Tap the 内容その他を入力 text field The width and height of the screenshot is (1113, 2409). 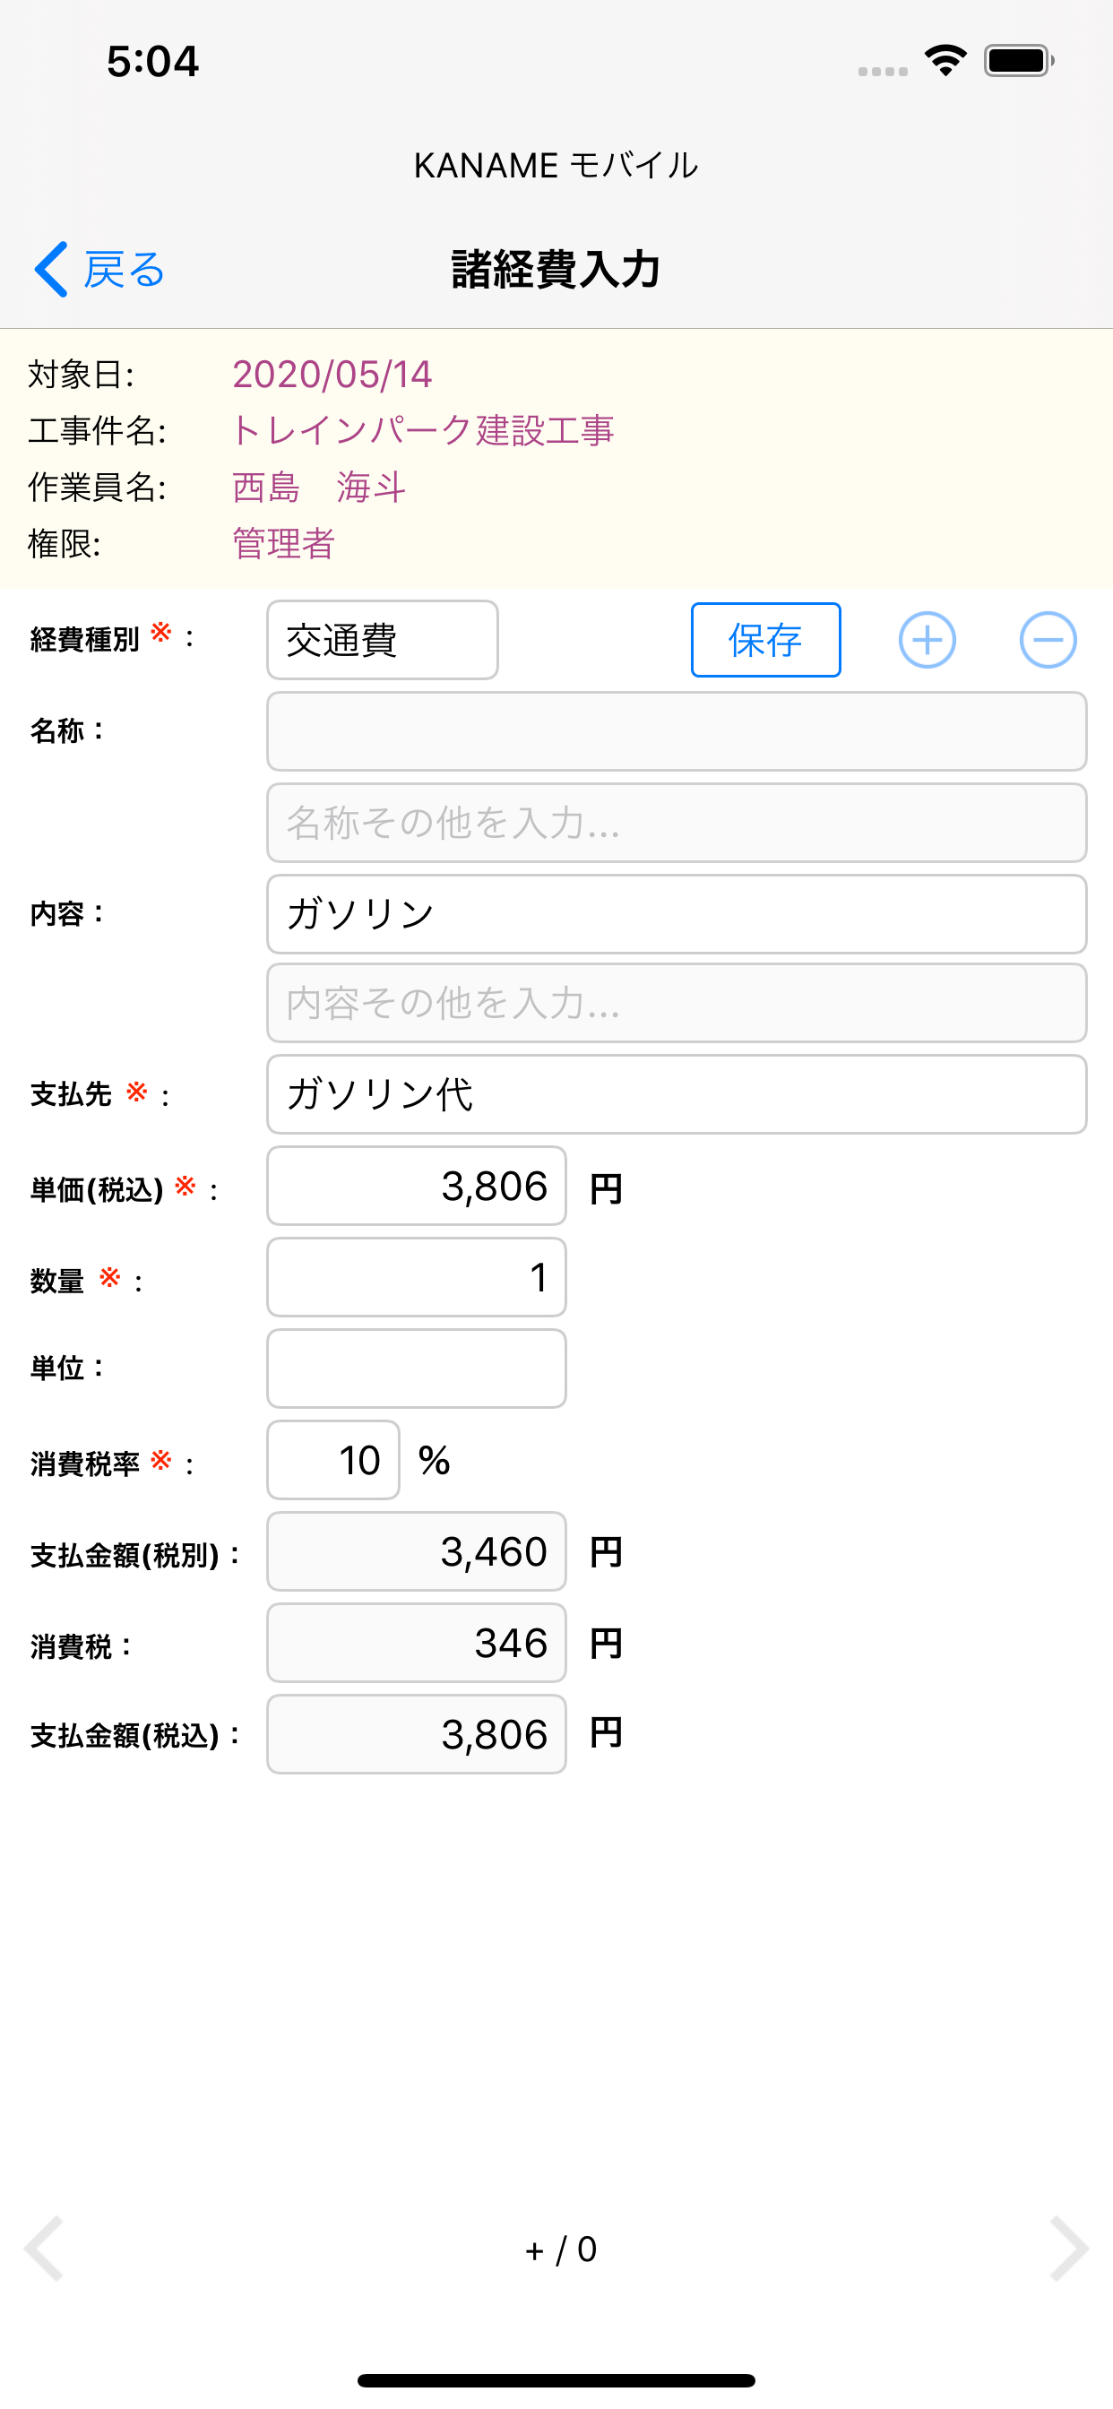[x=676, y=1004]
